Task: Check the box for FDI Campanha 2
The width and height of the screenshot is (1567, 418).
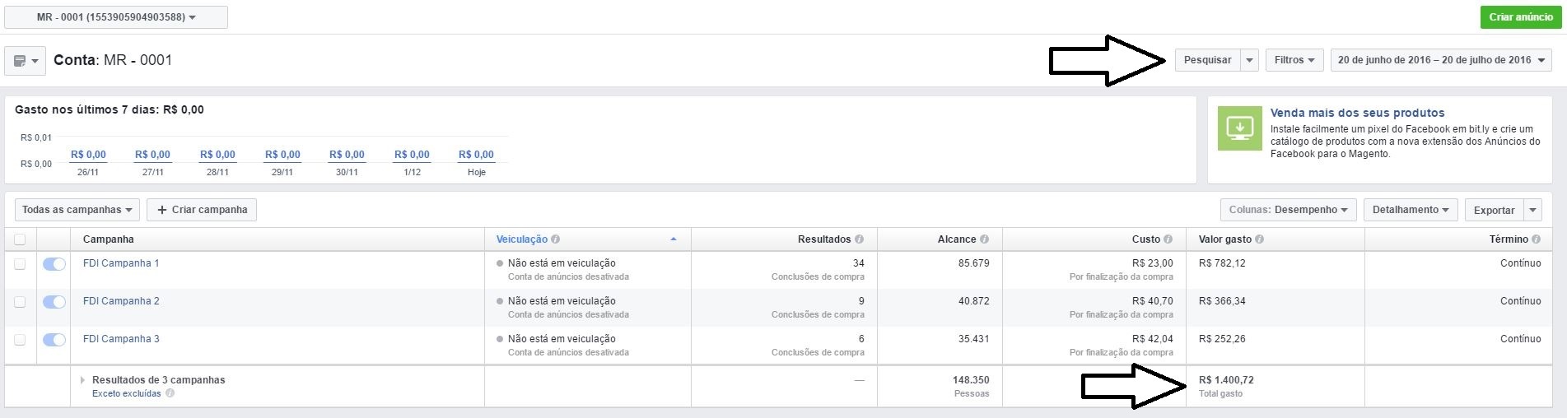Action: point(20,302)
